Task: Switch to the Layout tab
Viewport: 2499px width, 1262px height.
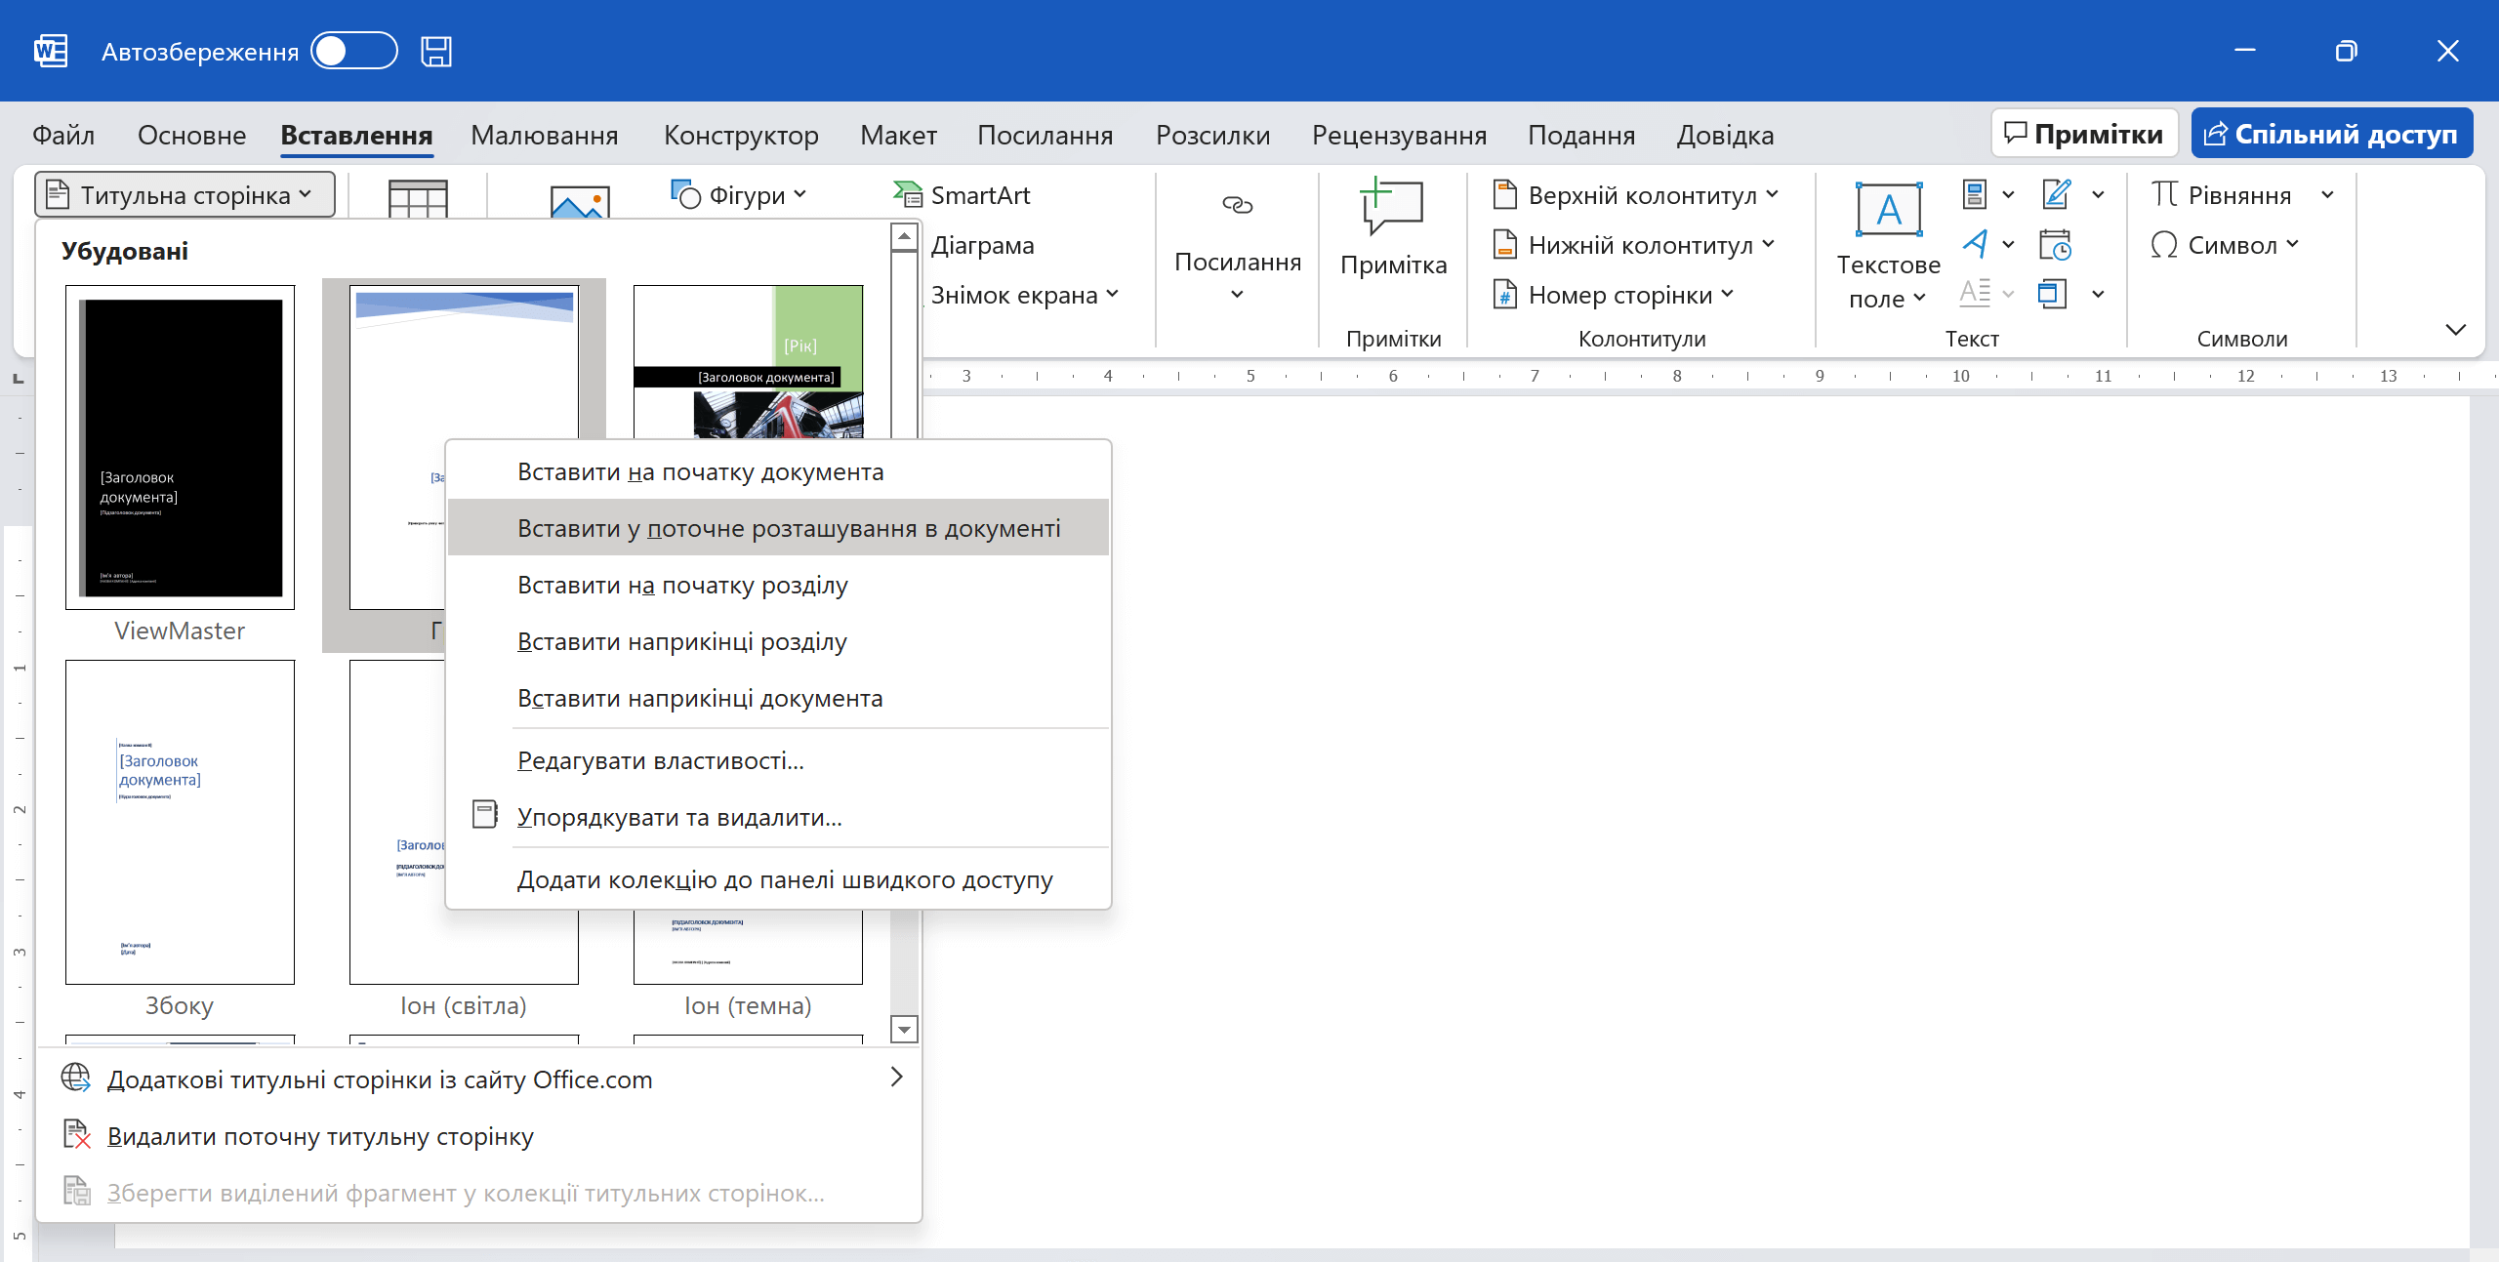Action: 897,135
